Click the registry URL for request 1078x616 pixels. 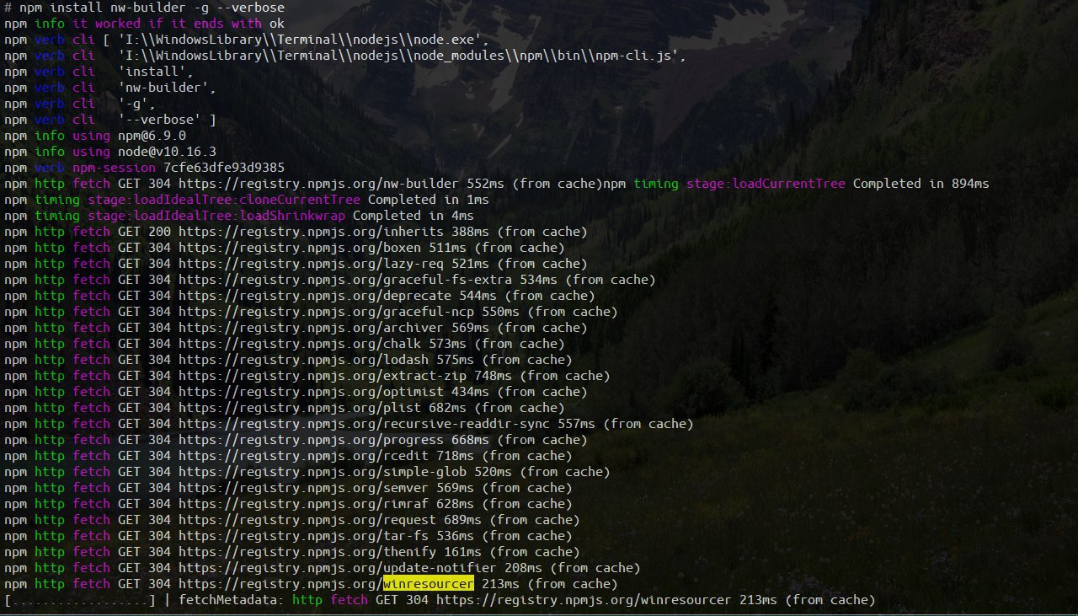click(x=307, y=520)
